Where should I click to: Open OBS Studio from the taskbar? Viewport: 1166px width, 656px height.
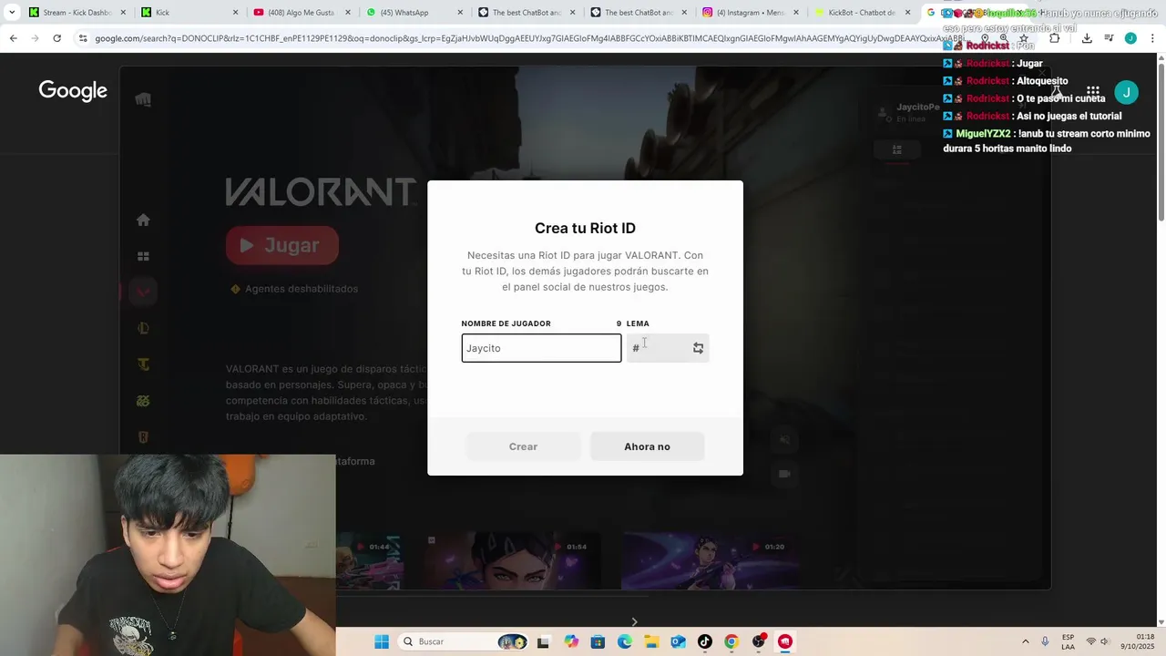click(758, 641)
